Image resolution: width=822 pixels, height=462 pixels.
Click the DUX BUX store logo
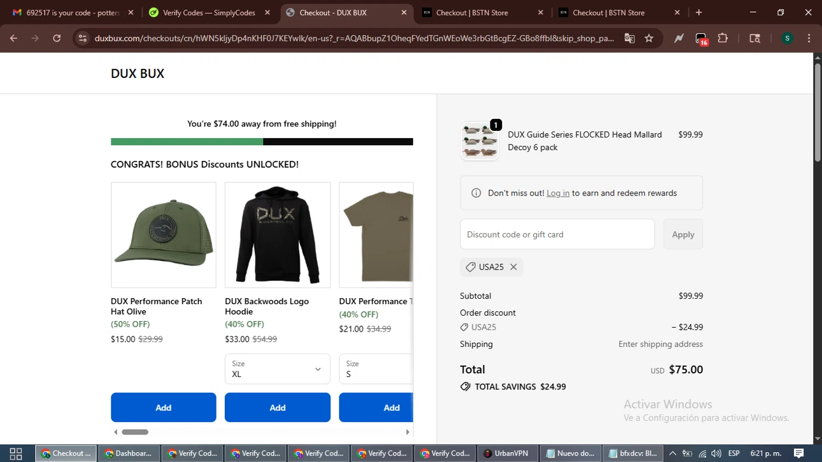point(138,73)
